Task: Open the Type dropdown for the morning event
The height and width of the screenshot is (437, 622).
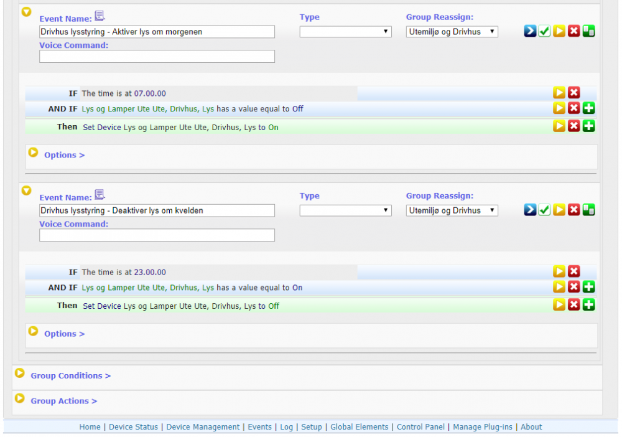Action: coord(345,32)
